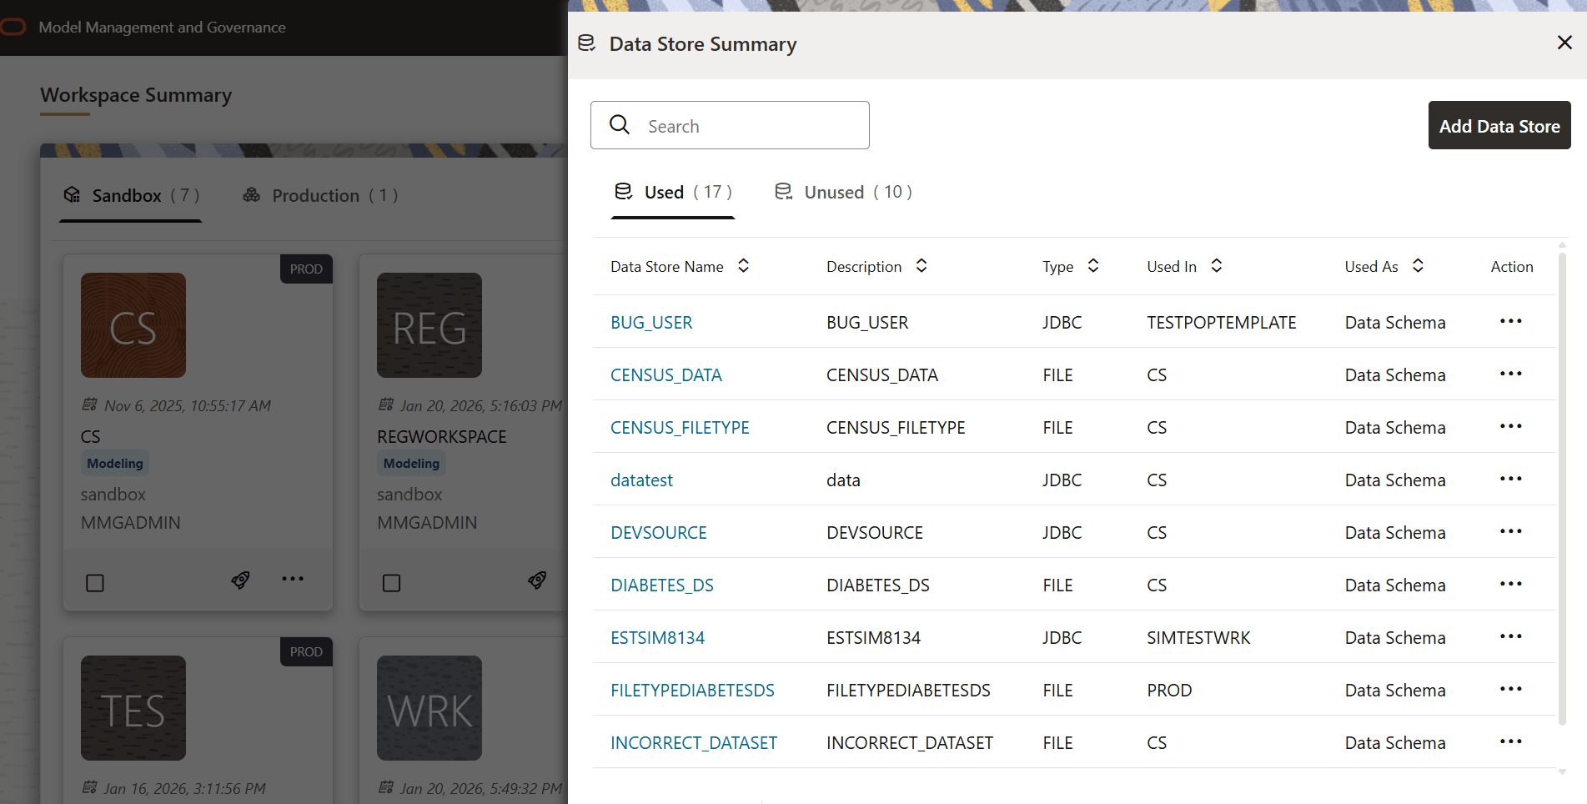Image resolution: width=1587 pixels, height=804 pixels.
Task: Open the CS workspace card ellipsis menu
Action: (x=292, y=580)
